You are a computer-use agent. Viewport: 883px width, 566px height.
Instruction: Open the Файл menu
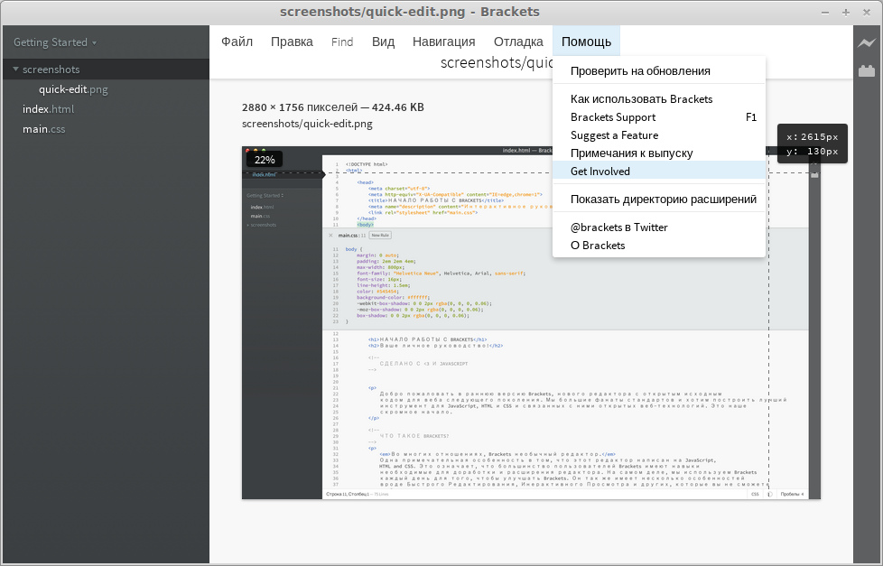(237, 42)
